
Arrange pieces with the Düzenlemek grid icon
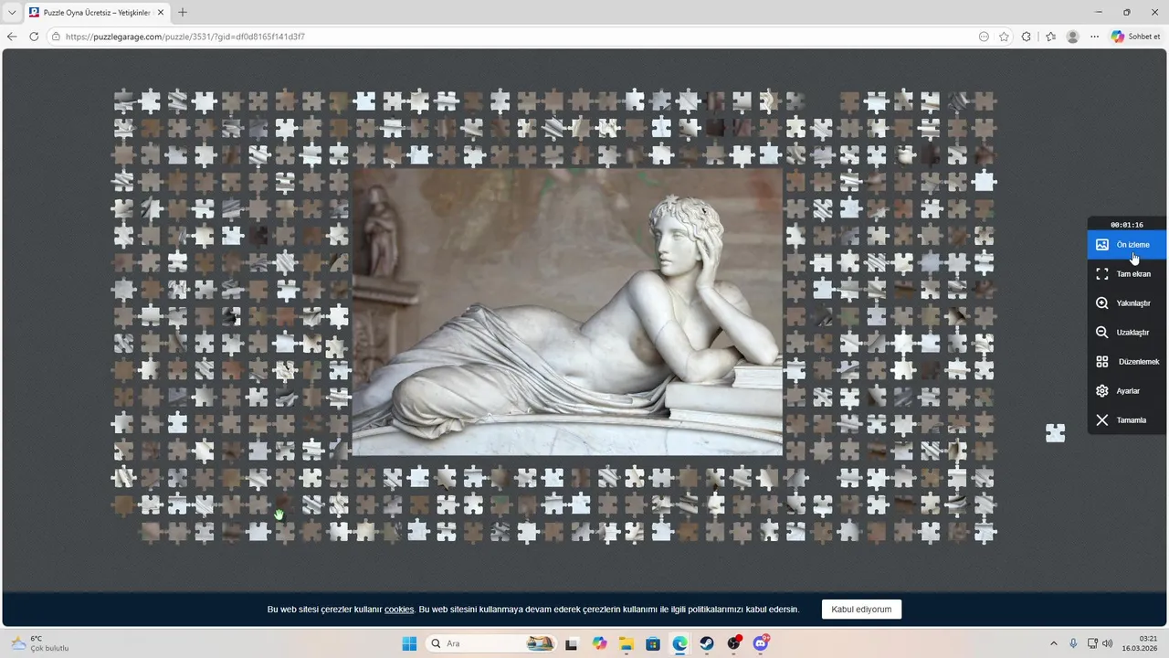coord(1102,362)
